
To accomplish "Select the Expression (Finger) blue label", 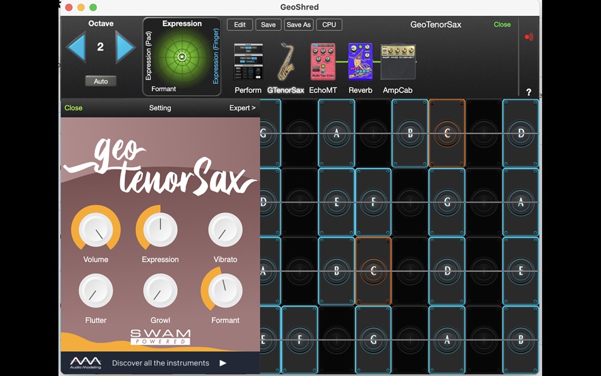I will click(x=216, y=56).
